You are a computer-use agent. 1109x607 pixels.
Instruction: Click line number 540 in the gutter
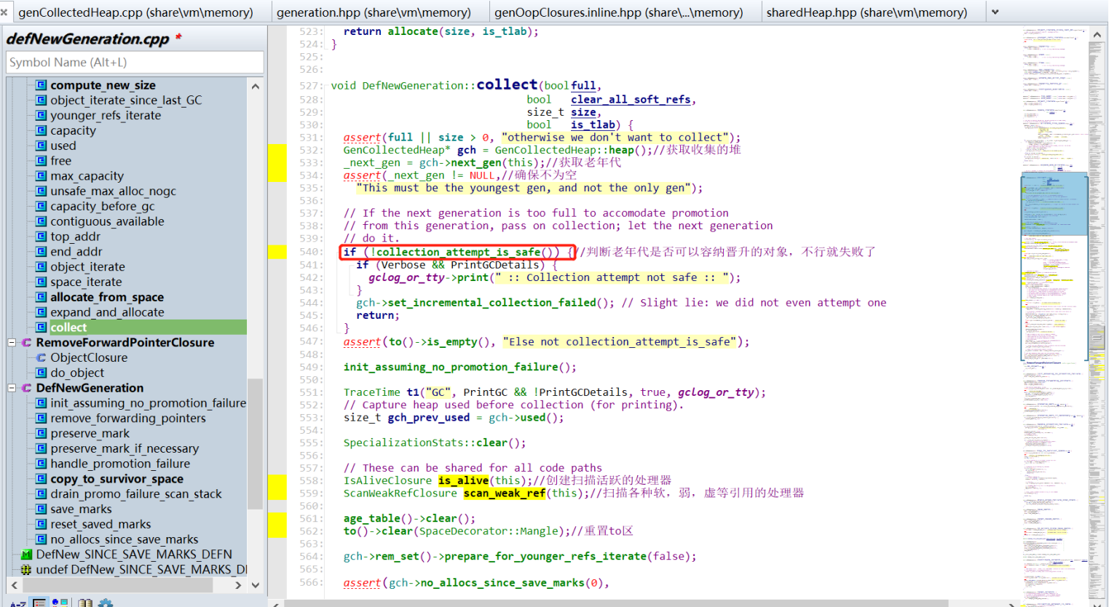(311, 252)
